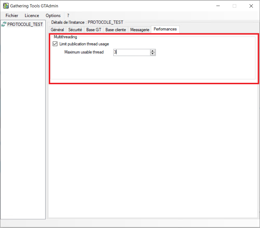
Task: Open the Licence menu
Action: (x=32, y=16)
